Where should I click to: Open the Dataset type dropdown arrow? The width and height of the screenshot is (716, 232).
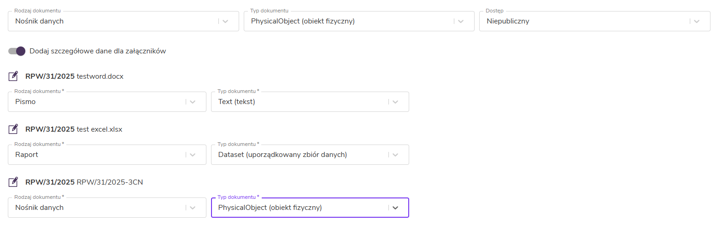pyautogui.click(x=395, y=155)
